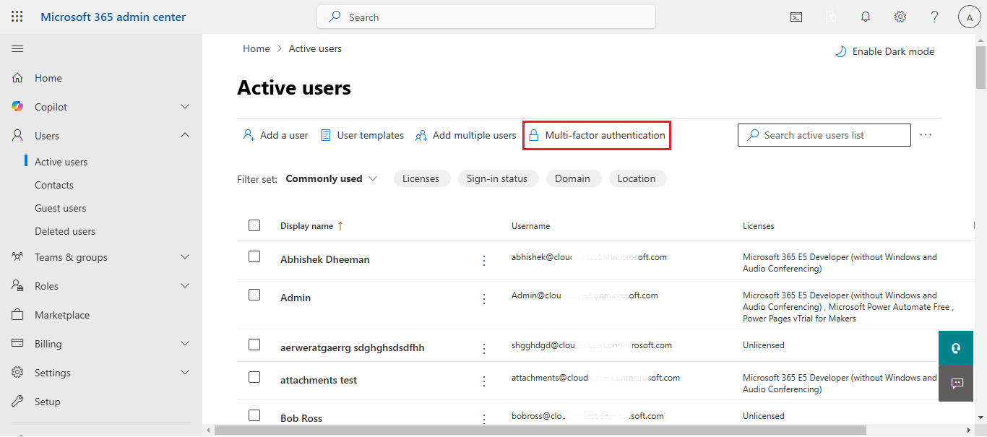Open more actions for attachments test
Image resolution: width=987 pixels, height=437 pixels.
[484, 381]
